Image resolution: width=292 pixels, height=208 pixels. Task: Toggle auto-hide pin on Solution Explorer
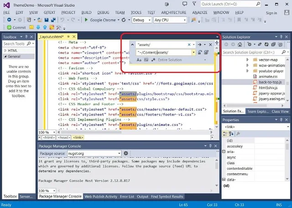pos(281,36)
